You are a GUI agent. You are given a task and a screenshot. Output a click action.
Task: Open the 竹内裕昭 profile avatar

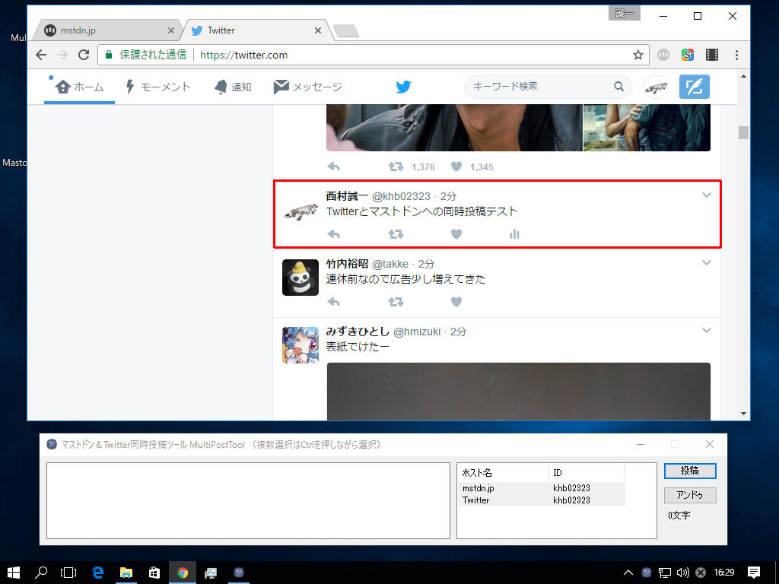pyautogui.click(x=300, y=277)
